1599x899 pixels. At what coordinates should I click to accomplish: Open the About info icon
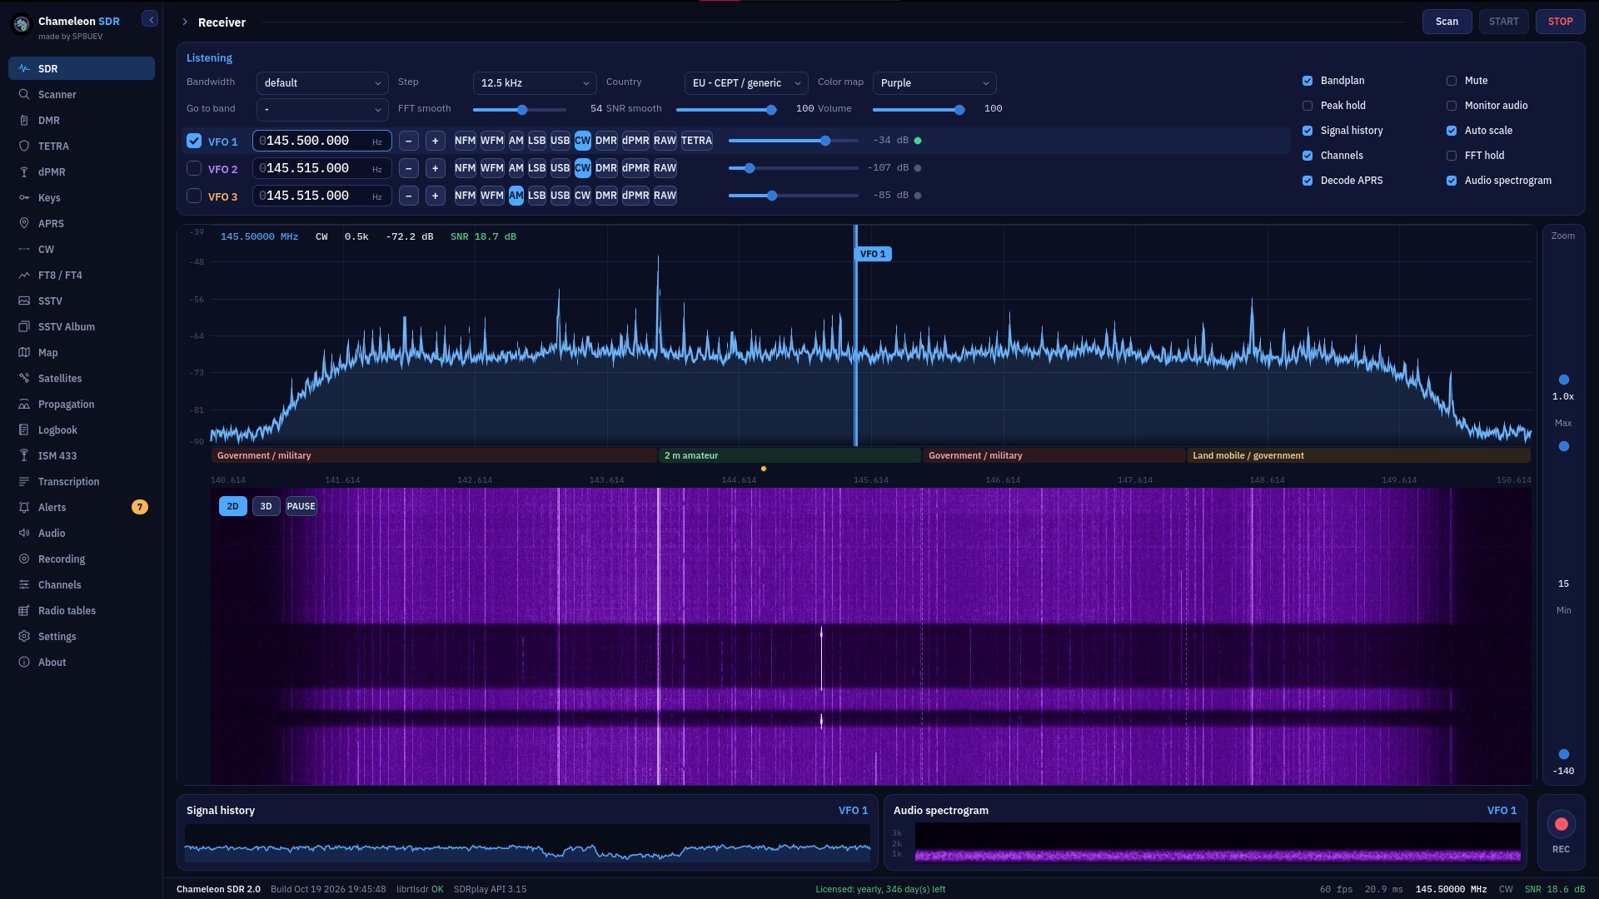[24, 662]
